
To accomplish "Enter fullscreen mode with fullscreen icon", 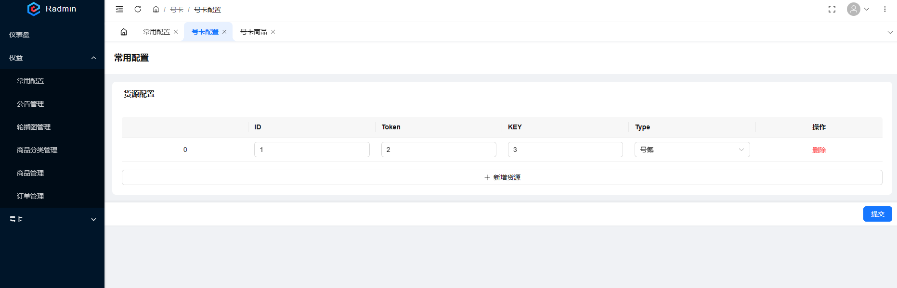I will click(832, 9).
